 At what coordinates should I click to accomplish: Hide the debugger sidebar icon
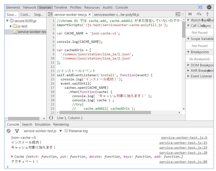click(178, 14)
